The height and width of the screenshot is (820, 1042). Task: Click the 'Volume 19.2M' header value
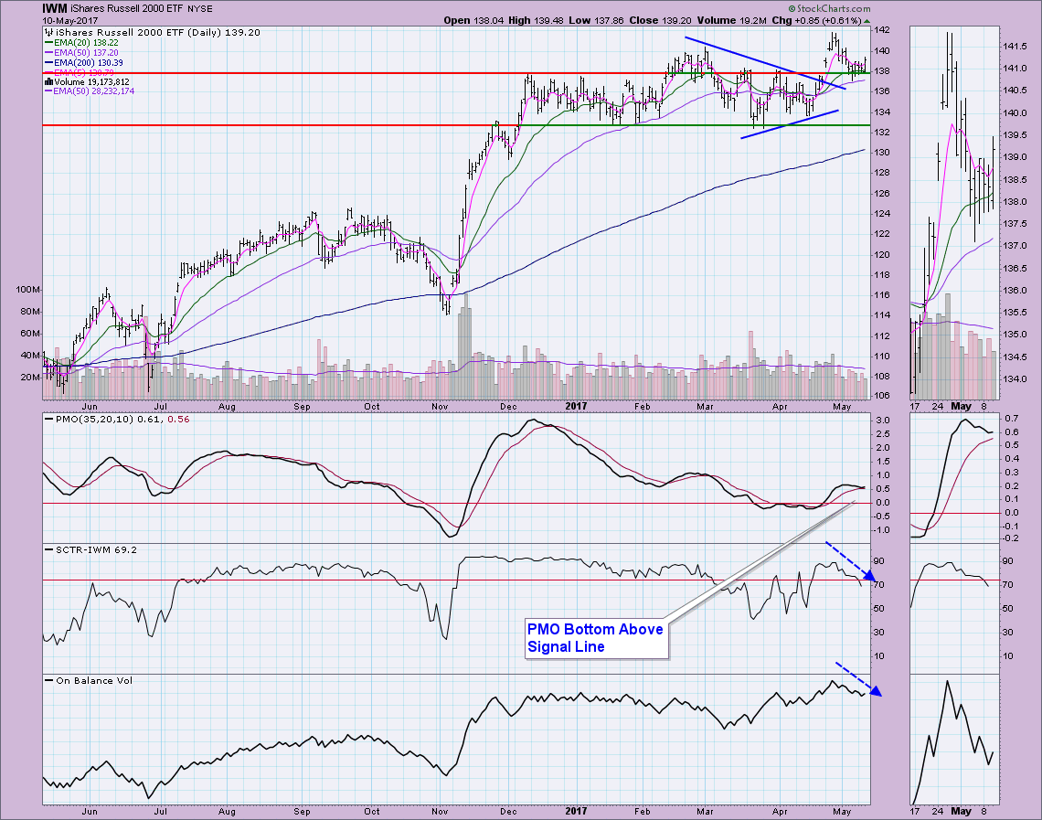click(732, 21)
